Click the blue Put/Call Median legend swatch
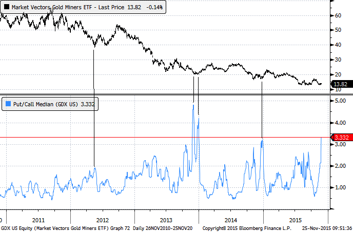The height and width of the screenshot is (232, 353). tap(6, 104)
